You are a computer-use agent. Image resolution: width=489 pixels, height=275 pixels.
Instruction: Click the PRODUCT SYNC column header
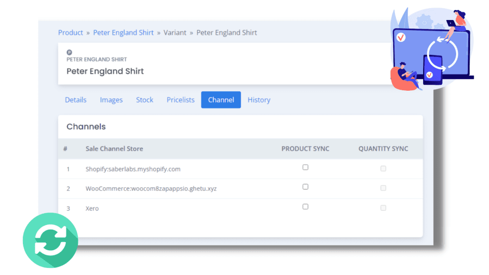(x=305, y=149)
